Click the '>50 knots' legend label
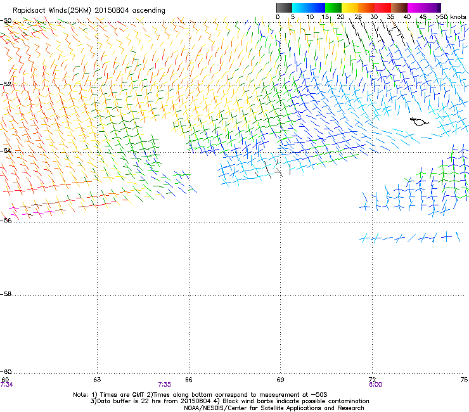Viewport: 469px width, 412px height. point(451,17)
